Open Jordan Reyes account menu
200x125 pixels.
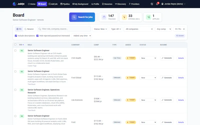173,4
